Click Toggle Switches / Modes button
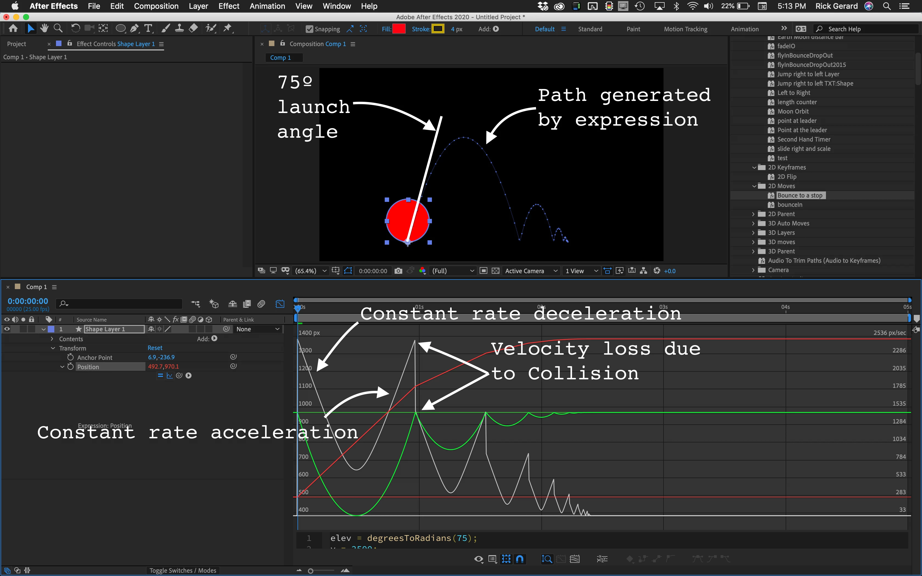This screenshot has width=922, height=576. click(x=182, y=570)
